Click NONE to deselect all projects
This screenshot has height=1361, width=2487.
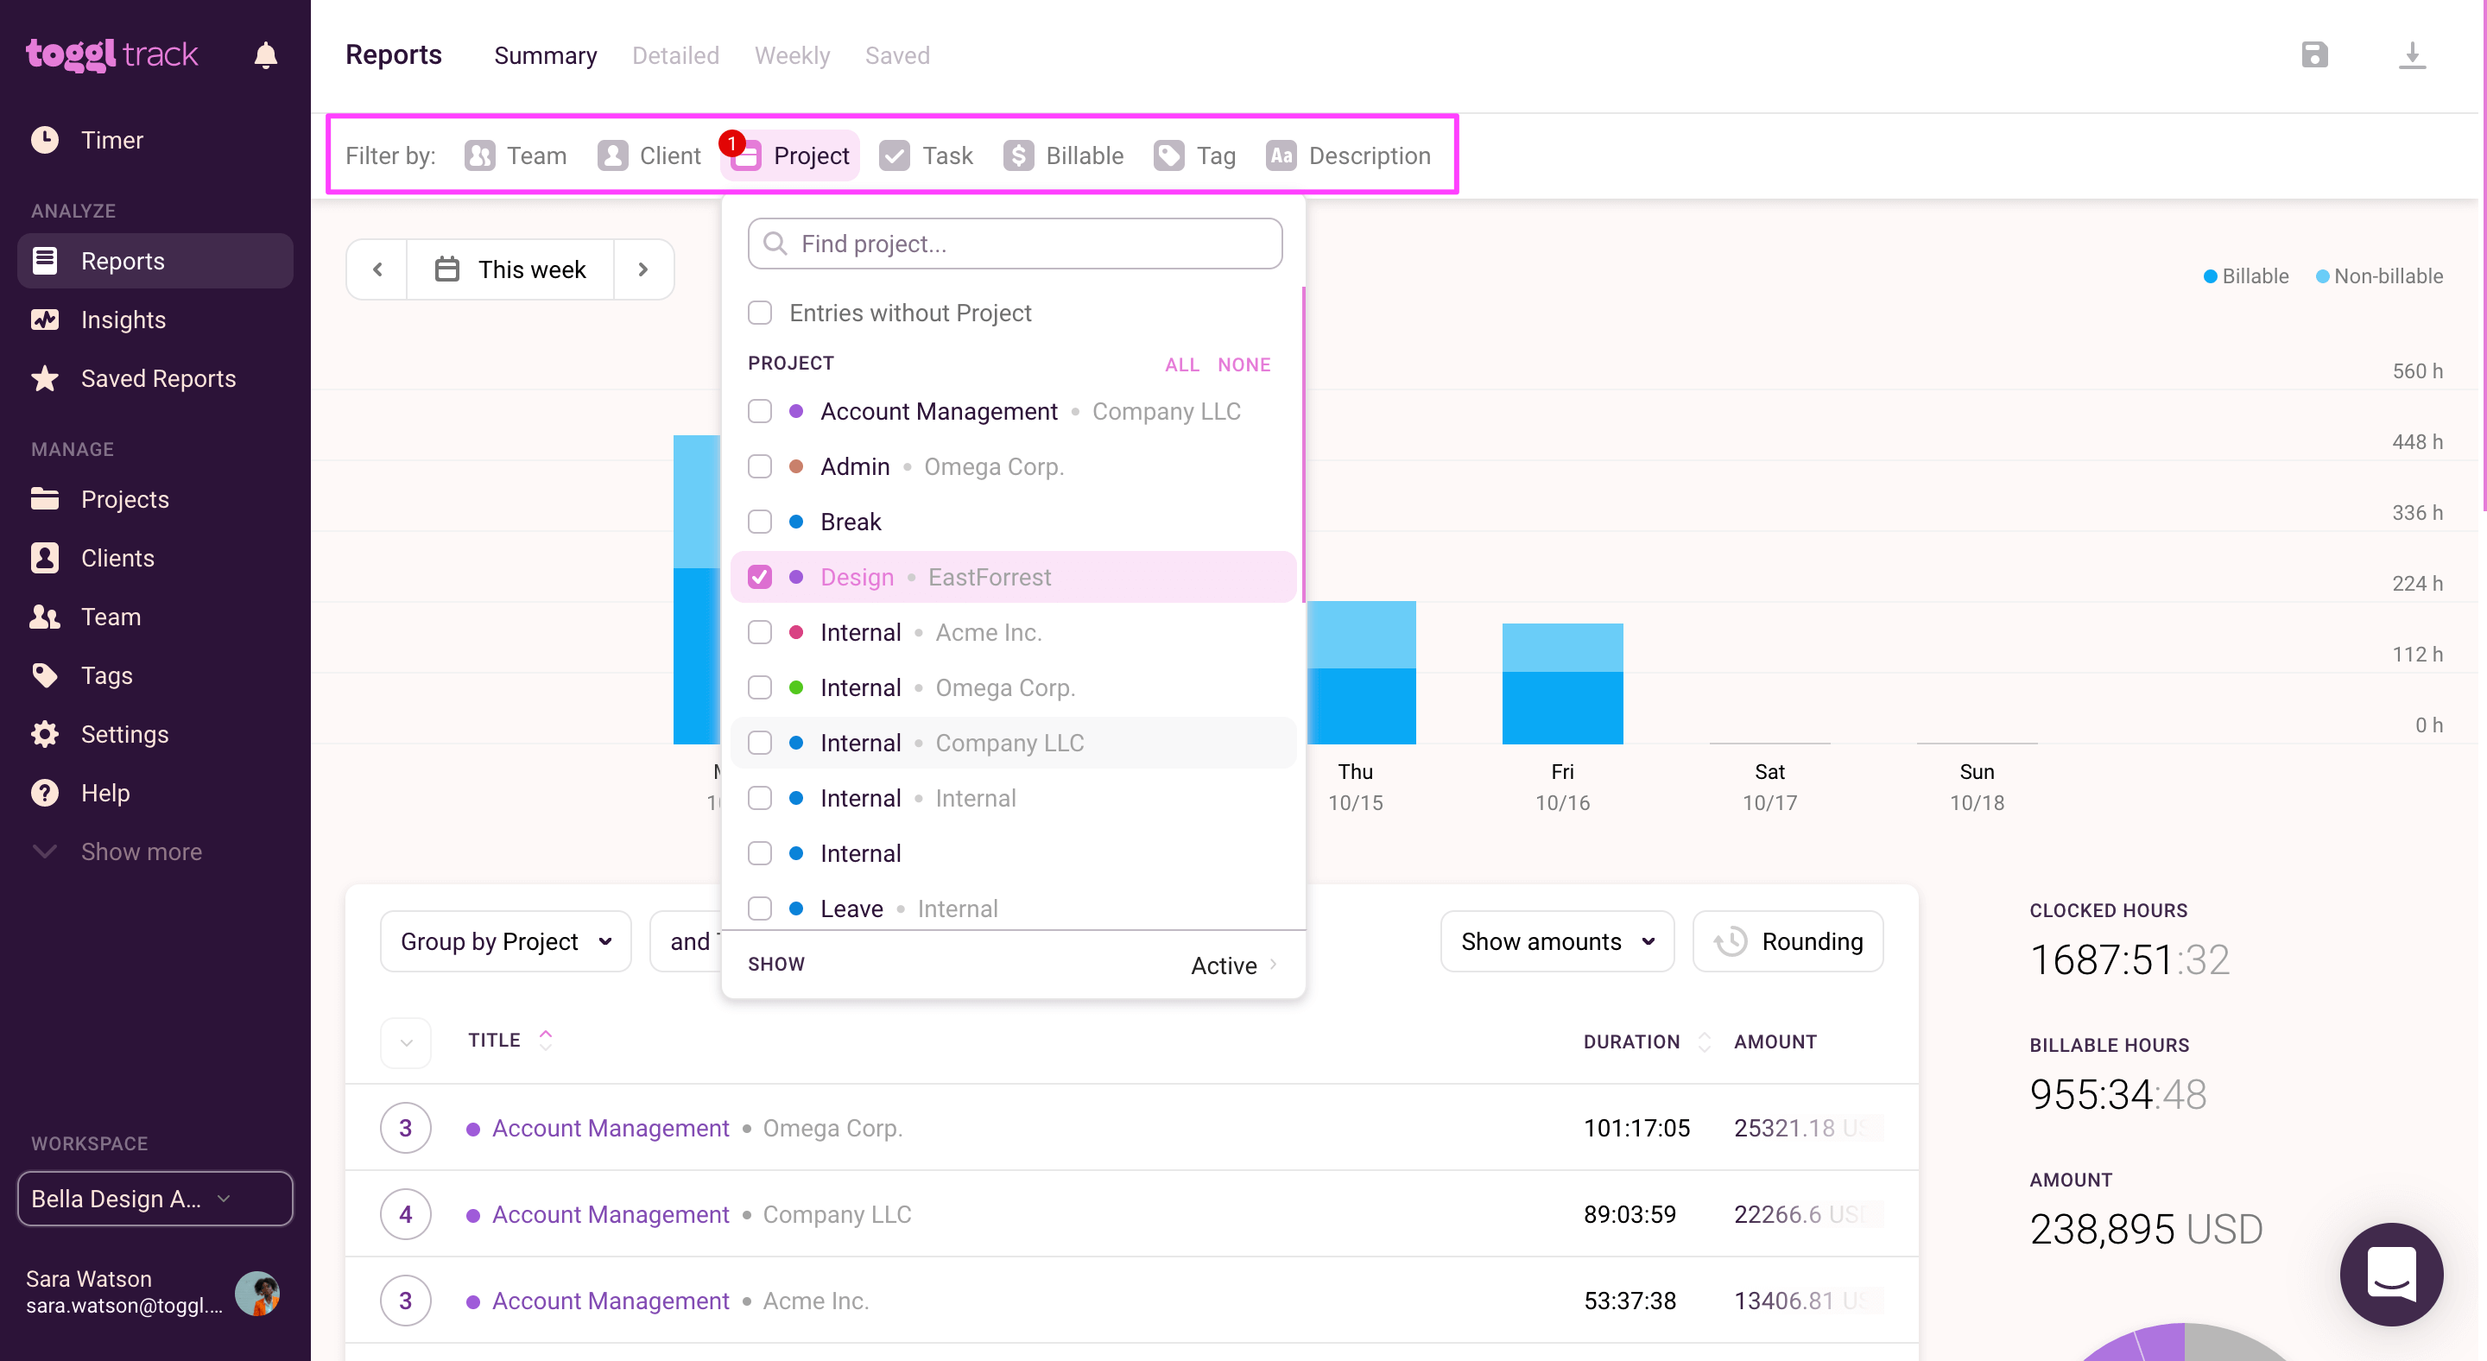(1243, 365)
